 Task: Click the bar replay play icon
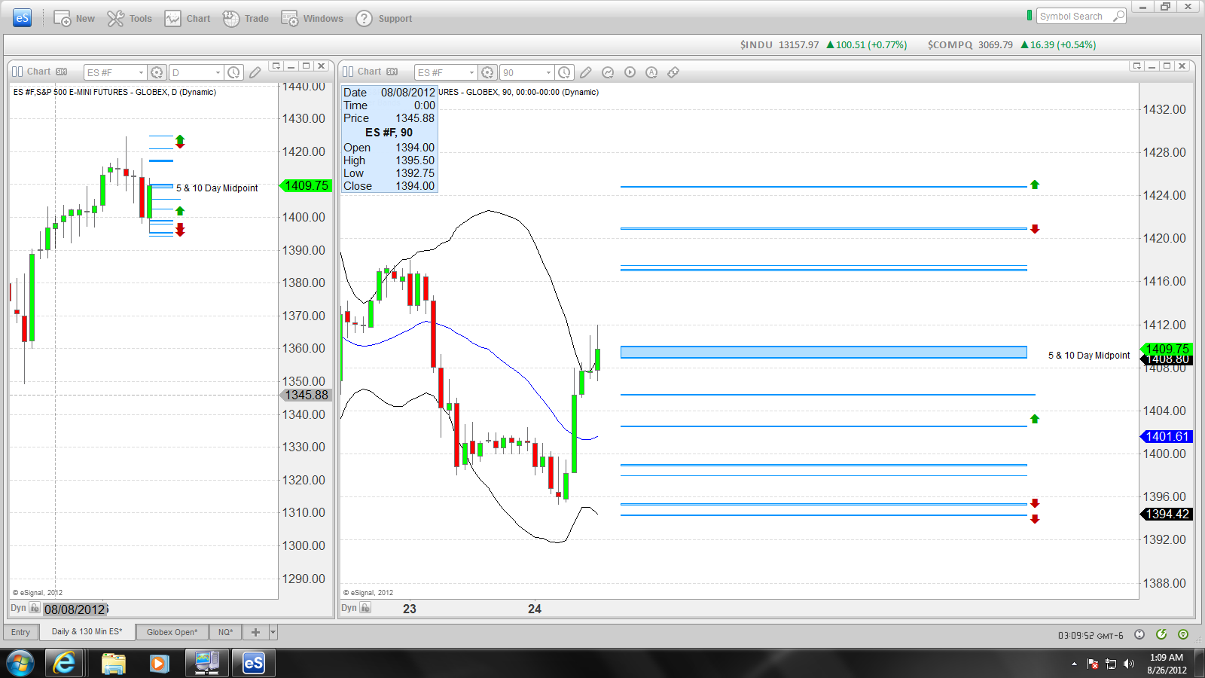(630, 72)
